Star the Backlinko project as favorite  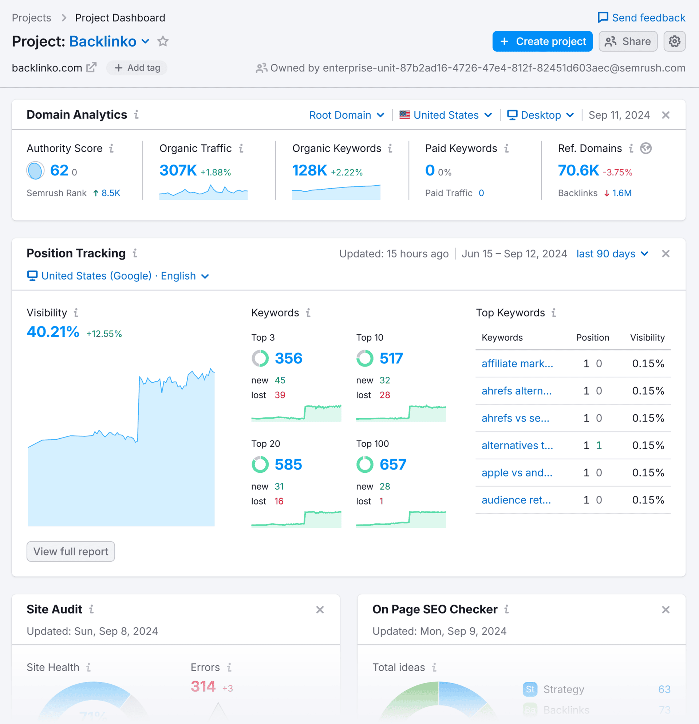tap(163, 42)
